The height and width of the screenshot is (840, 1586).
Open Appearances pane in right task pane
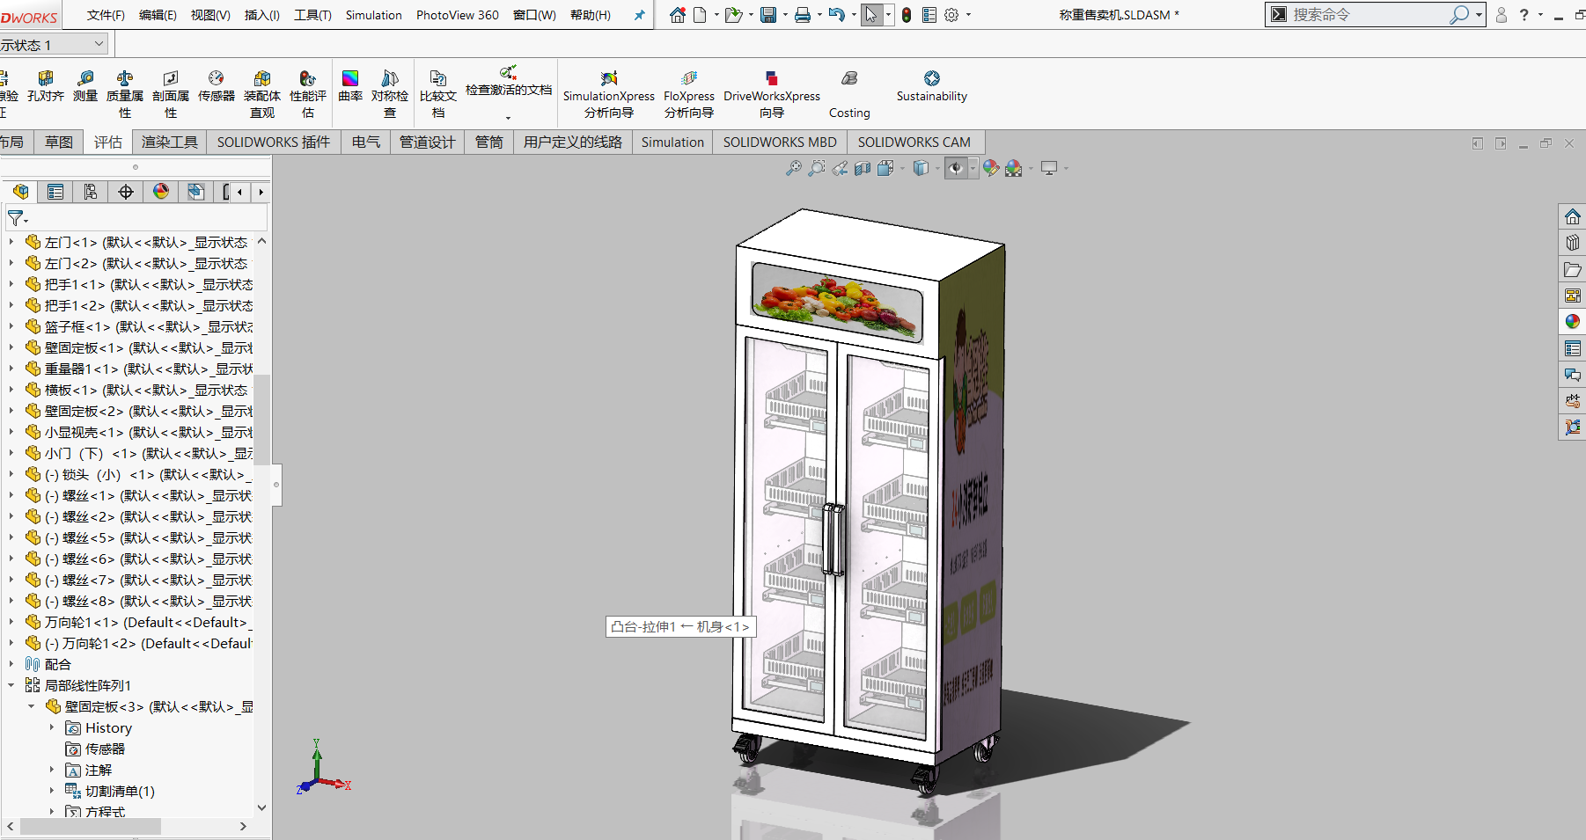click(x=1573, y=322)
